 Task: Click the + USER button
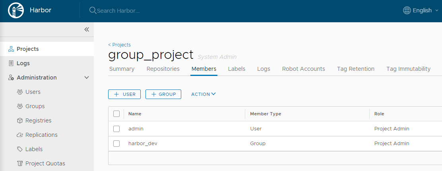coord(124,94)
